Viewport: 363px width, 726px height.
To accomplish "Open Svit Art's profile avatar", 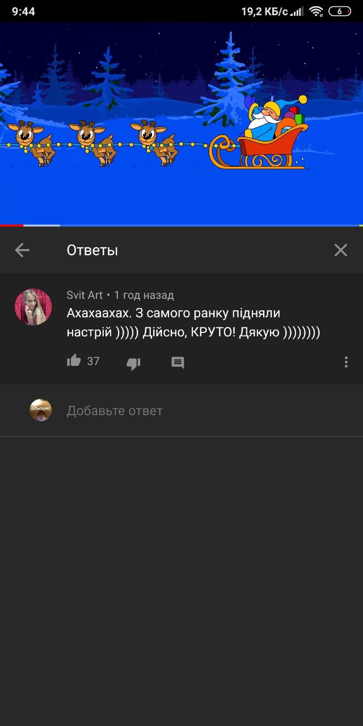I will click(x=33, y=307).
